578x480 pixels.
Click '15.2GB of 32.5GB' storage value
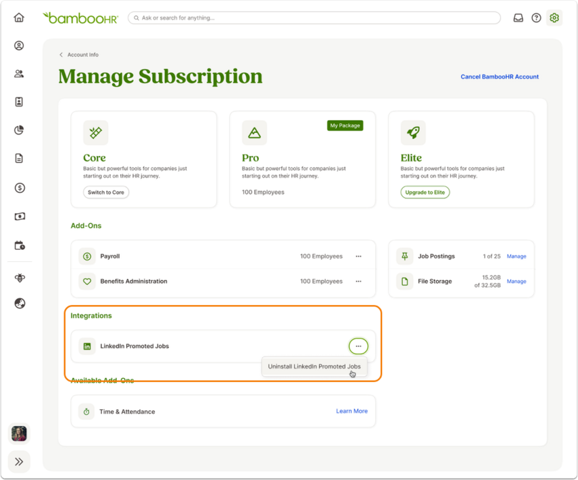point(487,282)
